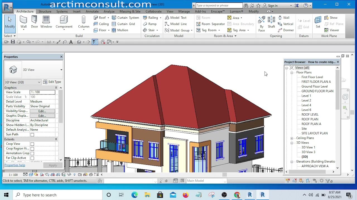Select the Ramp tool
Screen dimensions: 357x200
tap(150, 24)
